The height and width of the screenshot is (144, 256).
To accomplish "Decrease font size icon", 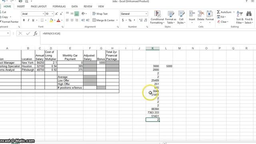I will [61, 14].
